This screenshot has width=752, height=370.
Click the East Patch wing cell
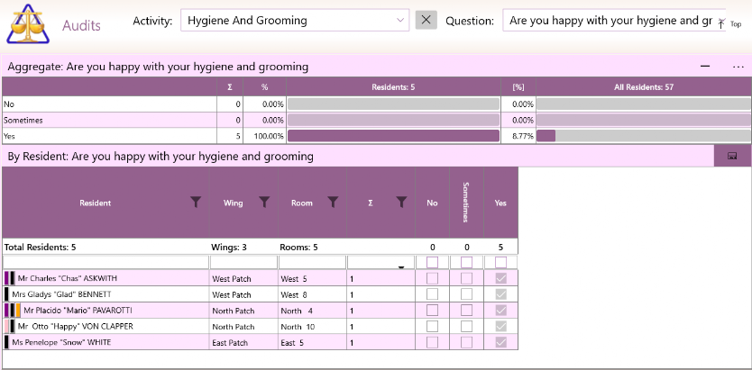[x=243, y=343]
